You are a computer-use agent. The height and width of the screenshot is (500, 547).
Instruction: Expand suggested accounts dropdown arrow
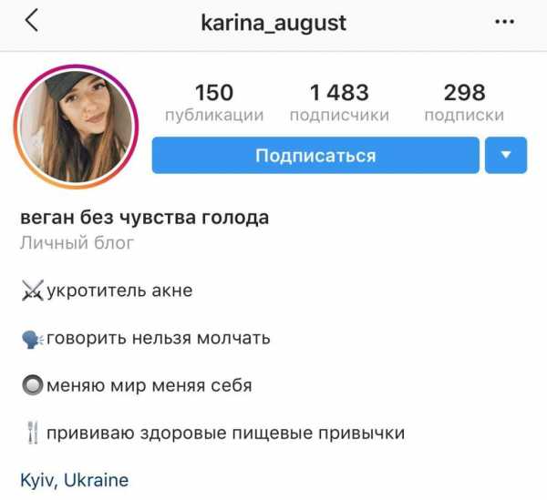[x=506, y=155]
